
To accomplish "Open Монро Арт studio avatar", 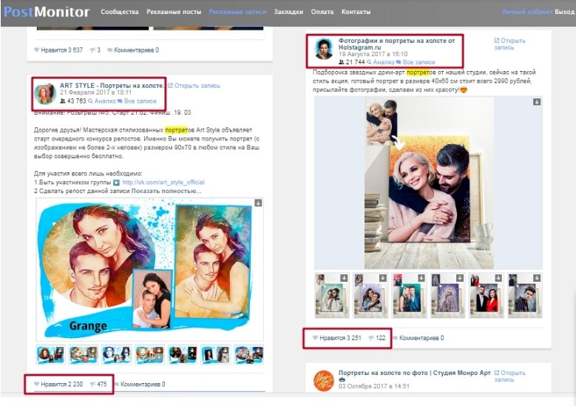I will click(x=324, y=381).
